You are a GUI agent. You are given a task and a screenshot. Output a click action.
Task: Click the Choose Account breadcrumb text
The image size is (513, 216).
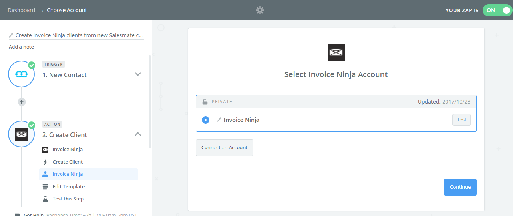click(x=67, y=10)
